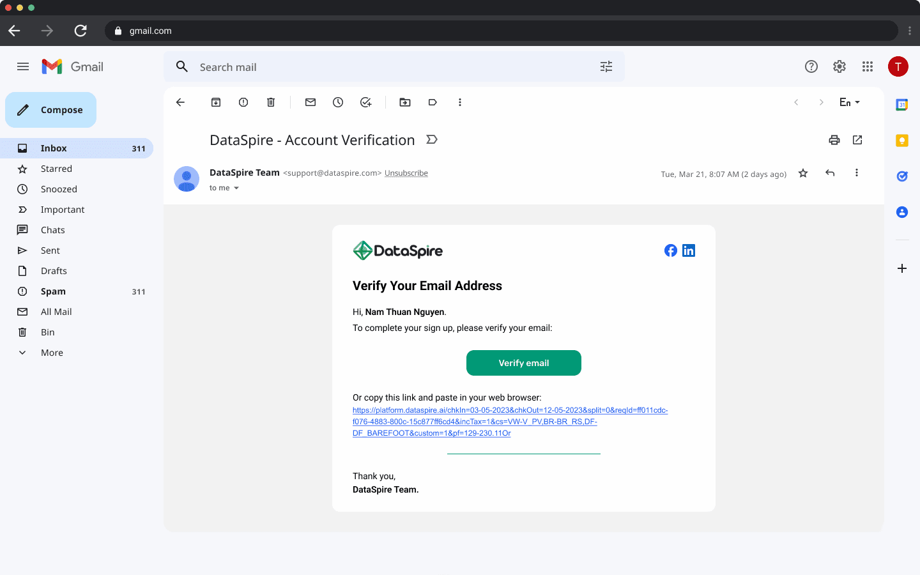Image resolution: width=920 pixels, height=575 pixels.
Task: Archive this email
Action: click(216, 102)
